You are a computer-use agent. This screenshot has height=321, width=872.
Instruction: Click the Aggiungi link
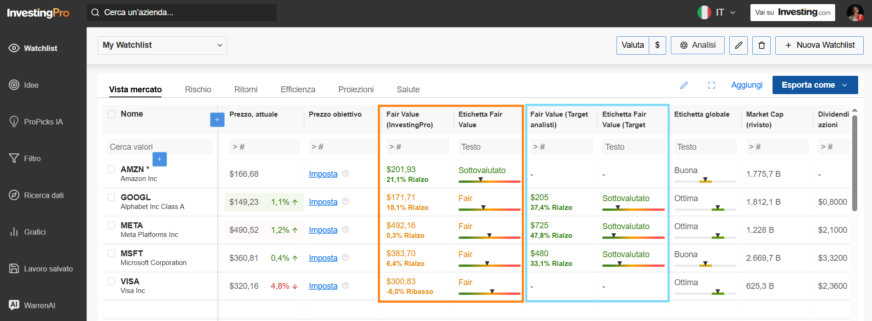click(747, 85)
